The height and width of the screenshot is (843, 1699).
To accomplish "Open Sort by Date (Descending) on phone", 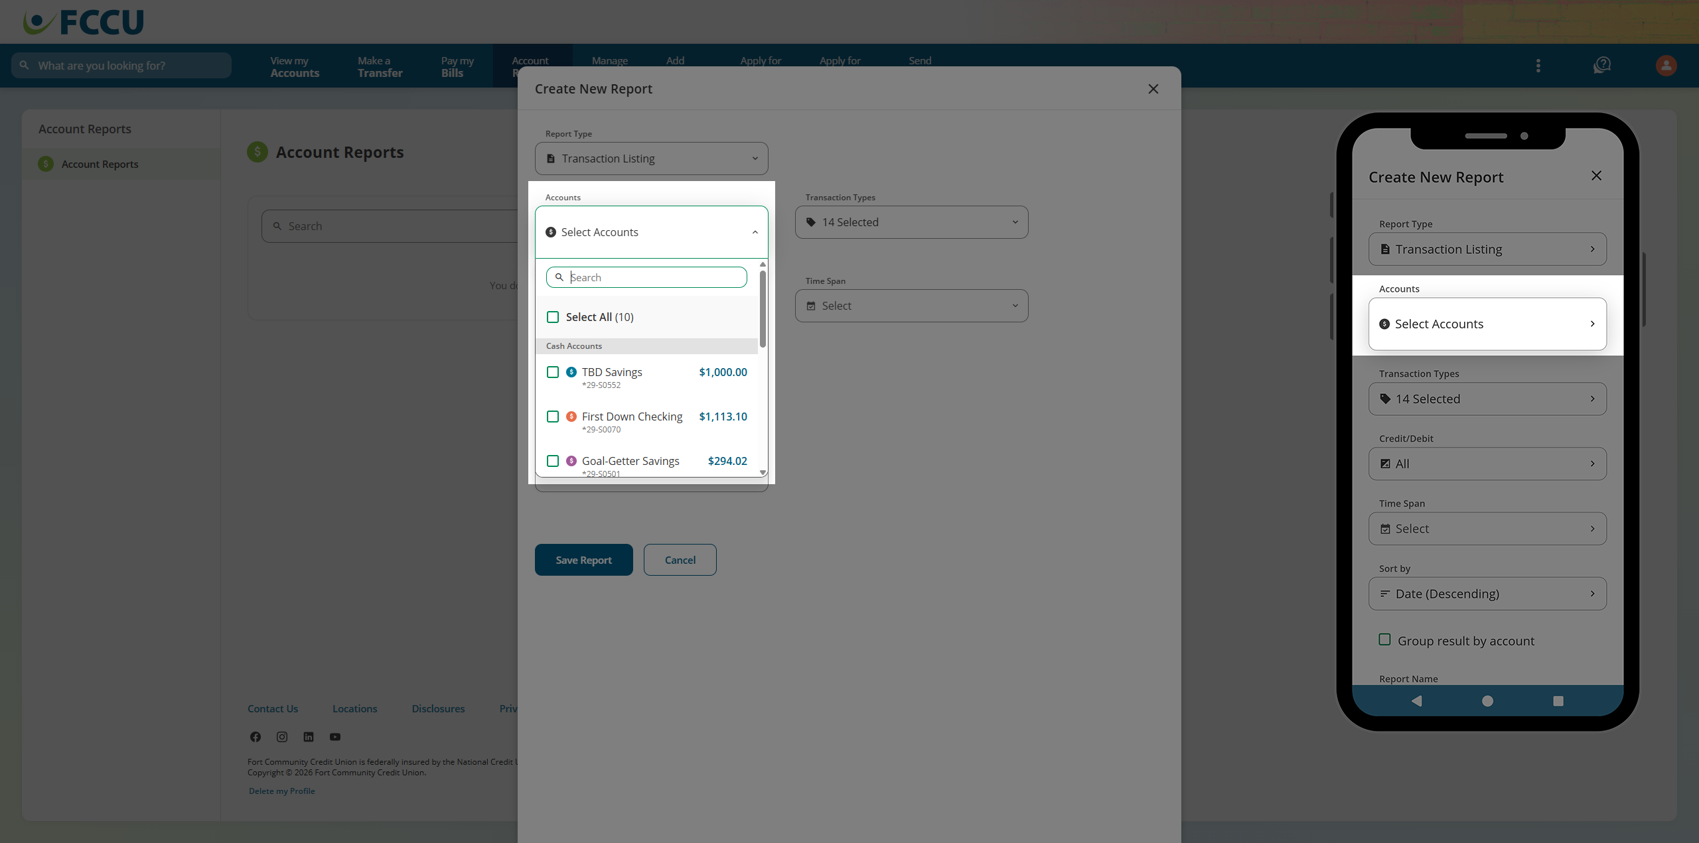I will 1487,594.
